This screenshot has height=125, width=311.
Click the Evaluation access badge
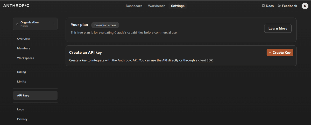point(105,25)
